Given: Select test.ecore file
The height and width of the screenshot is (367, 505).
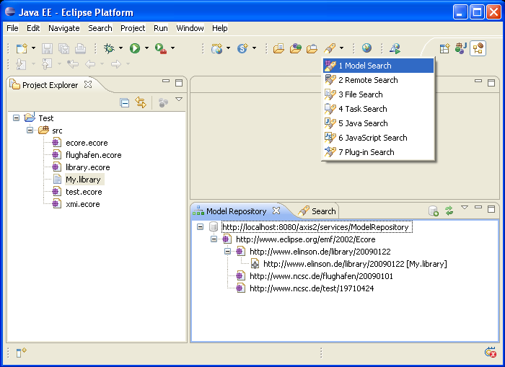Looking at the screenshot, I should tap(84, 192).
